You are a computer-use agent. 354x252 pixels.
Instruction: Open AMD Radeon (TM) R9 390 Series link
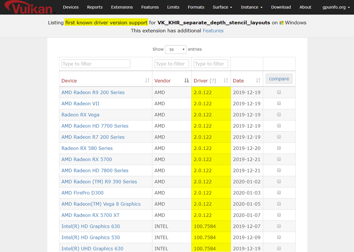coord(99,182)
